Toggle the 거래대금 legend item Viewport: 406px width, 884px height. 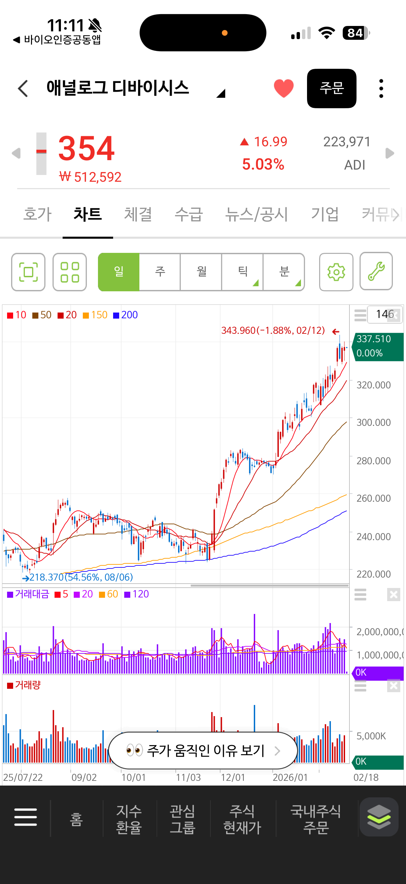tap(28, 594)
